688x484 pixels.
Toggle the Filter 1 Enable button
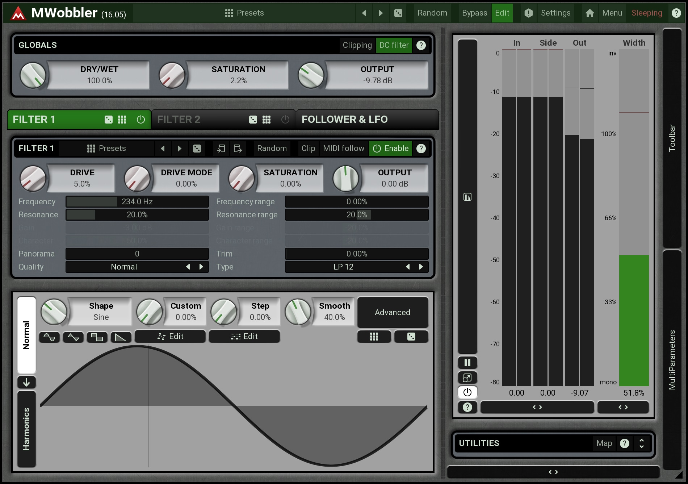point(390,149)
